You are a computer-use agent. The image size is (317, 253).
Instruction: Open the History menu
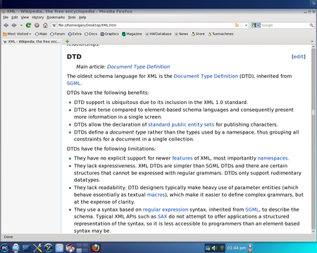pyautogui.click(x=38, y=18)
